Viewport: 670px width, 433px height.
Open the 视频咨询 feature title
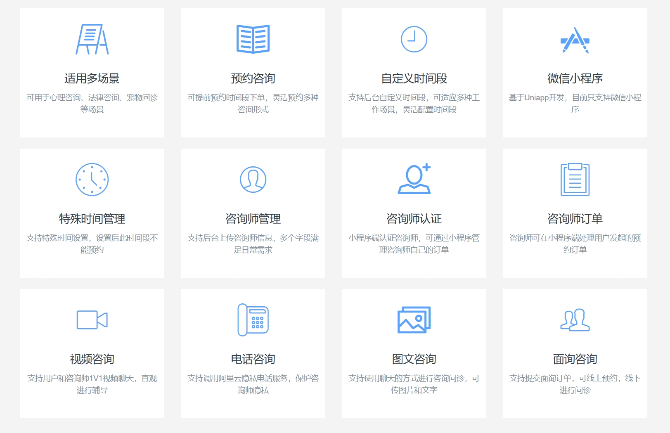tap(92, 359)
